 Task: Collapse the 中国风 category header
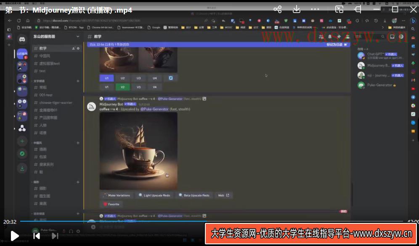pos(37,143)
